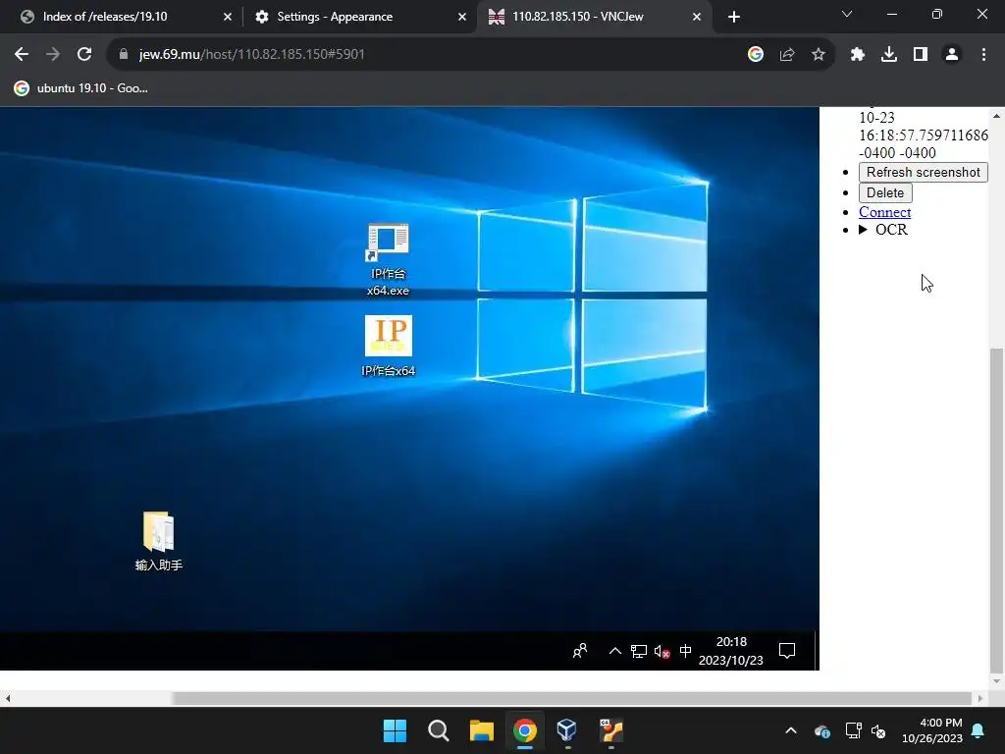Open the Chrome profile avatar
1005x754 pixels.
click(x=952, y=55)
